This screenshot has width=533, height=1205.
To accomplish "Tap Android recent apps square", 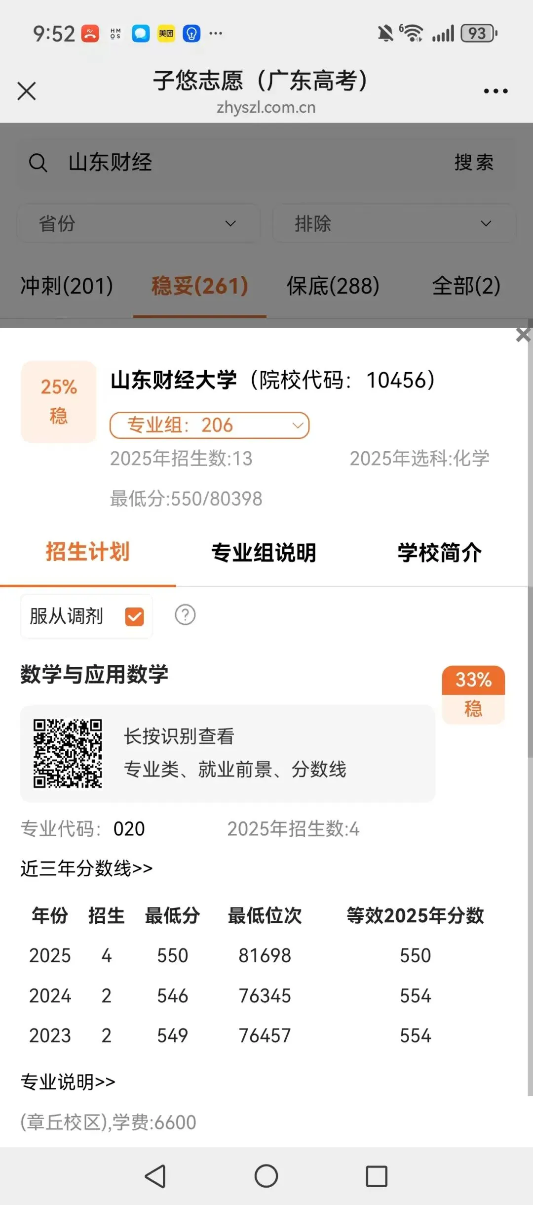I will (x=377, y=1176).
